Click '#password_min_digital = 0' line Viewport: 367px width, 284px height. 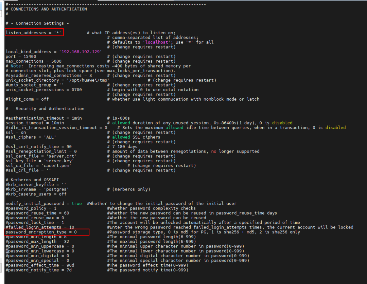point(37,256)
